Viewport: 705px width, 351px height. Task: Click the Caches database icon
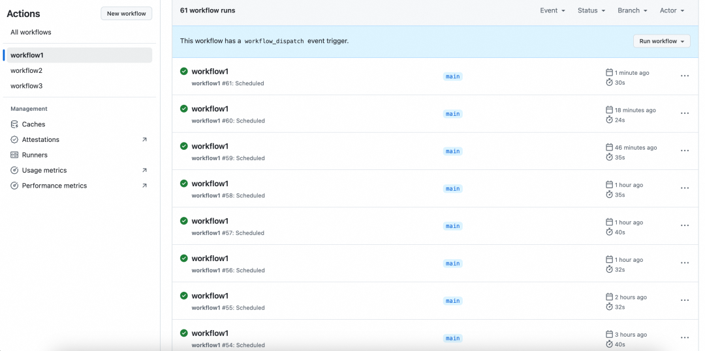click(x=14, y=124)
